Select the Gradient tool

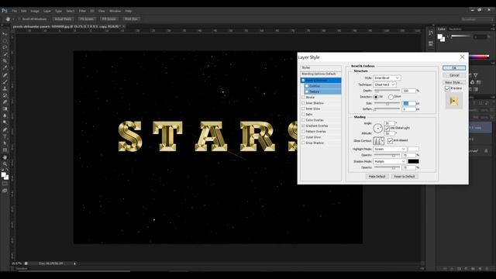[x=5, y=108]
